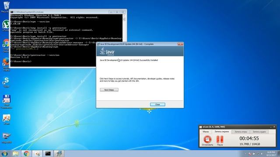Click the volume icon in system tray
280x157 pixels.
[262, 154]
